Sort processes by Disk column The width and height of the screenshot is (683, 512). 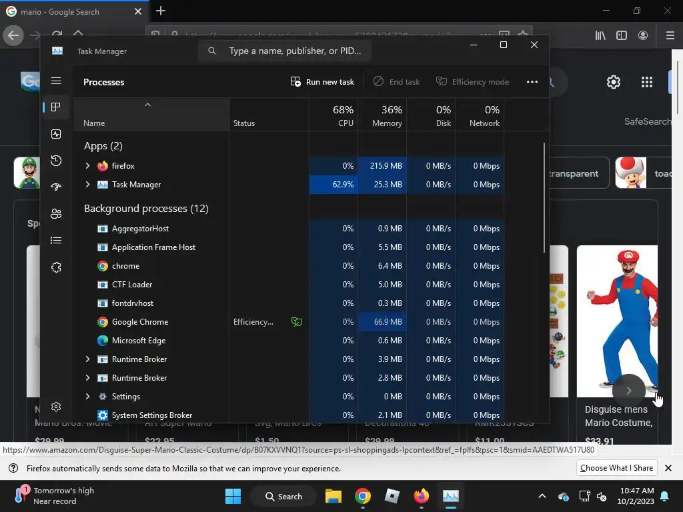pos(432,116)
